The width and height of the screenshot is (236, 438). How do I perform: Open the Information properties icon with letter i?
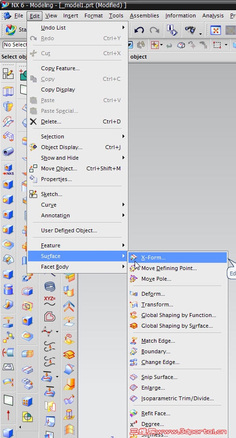point(172,30)
